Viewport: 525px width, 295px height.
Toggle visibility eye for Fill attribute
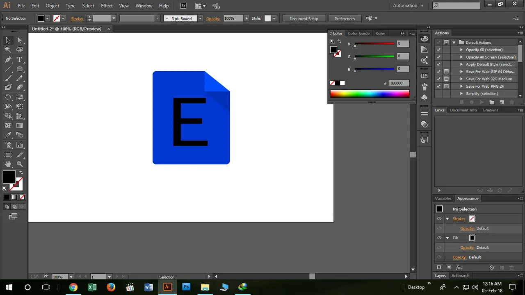(439, 238)
